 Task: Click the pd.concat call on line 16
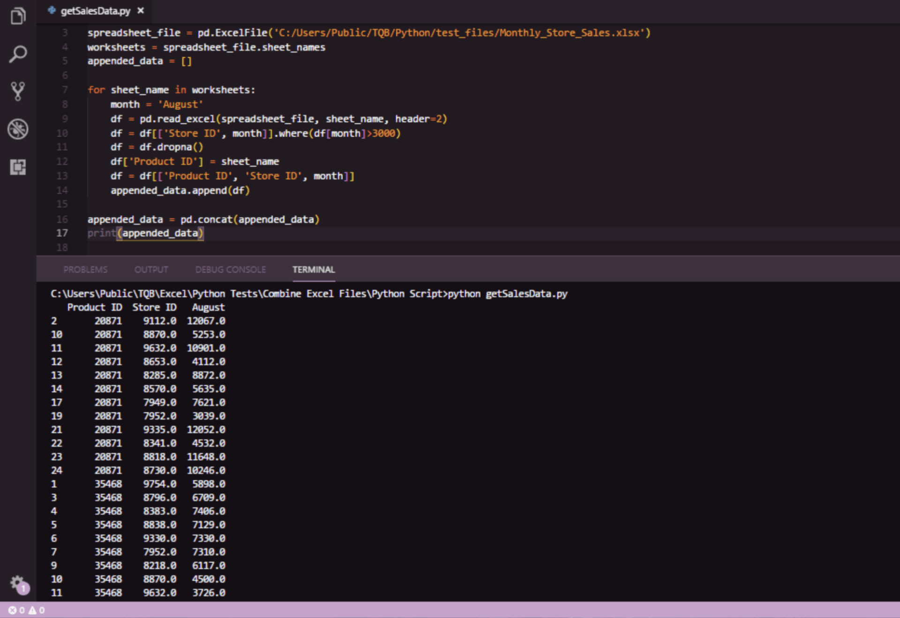tap(206, 219)
